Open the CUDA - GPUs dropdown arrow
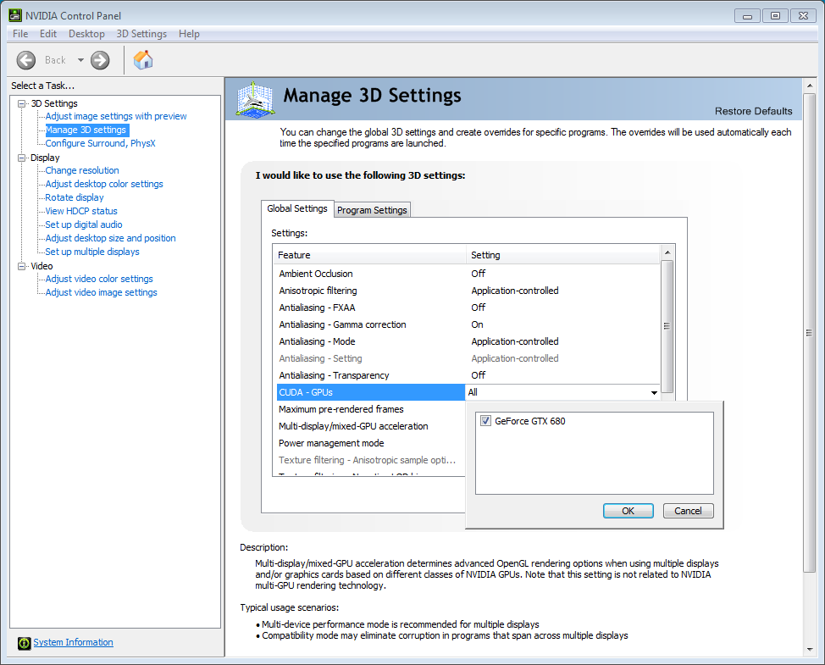 [x=654, y=393]
